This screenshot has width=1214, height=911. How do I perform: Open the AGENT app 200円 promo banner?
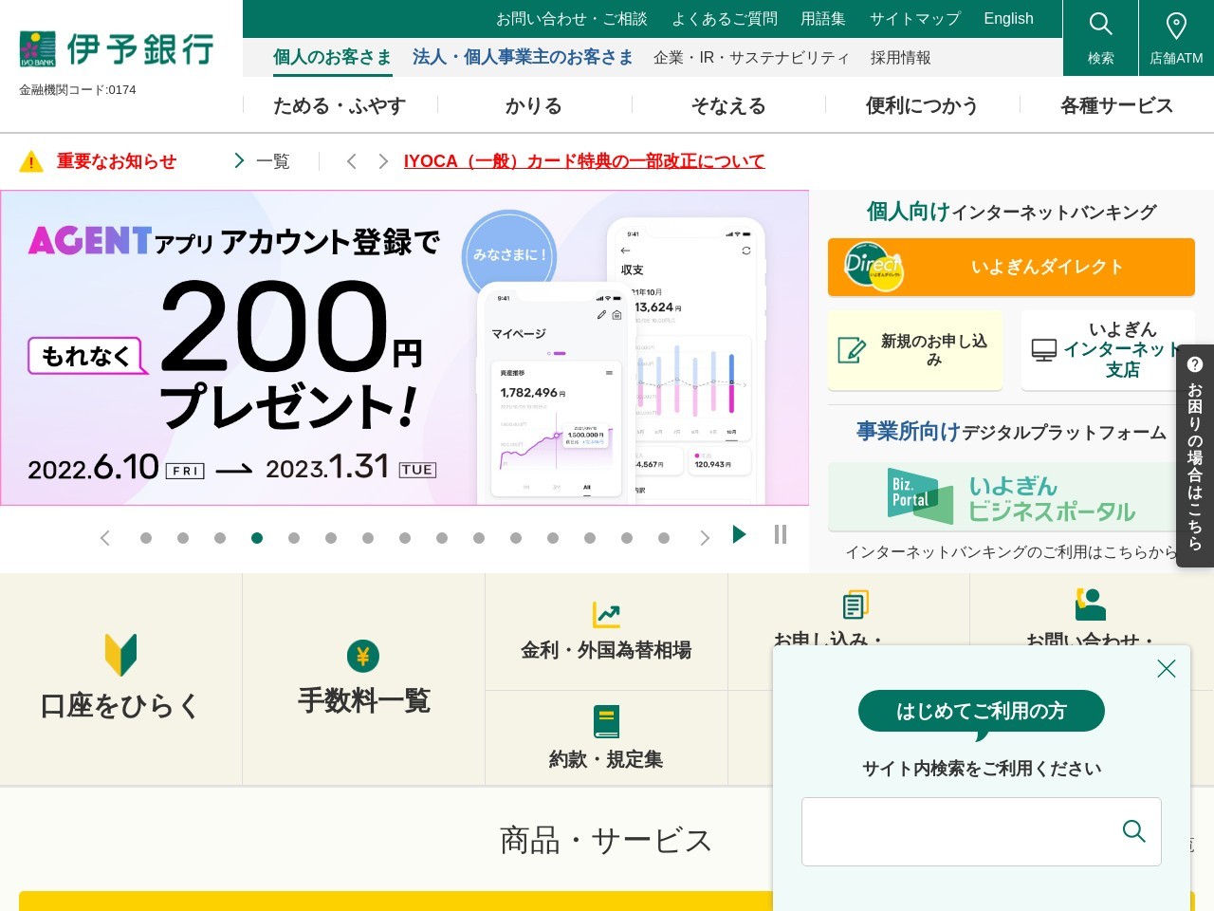405,347
